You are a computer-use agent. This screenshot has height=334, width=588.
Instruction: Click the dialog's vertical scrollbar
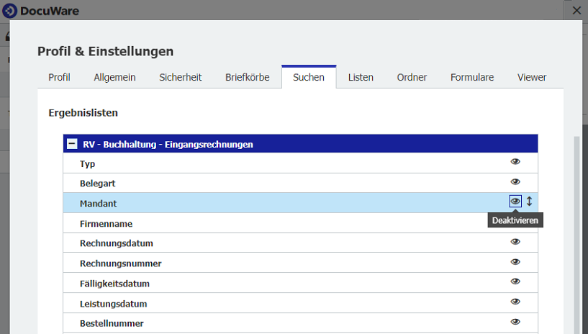(575, 230)
